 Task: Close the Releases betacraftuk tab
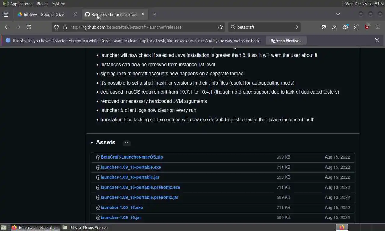(143, 14)
